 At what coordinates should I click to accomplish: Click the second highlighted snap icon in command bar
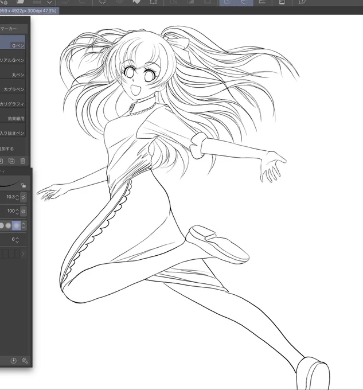point(245,2)
